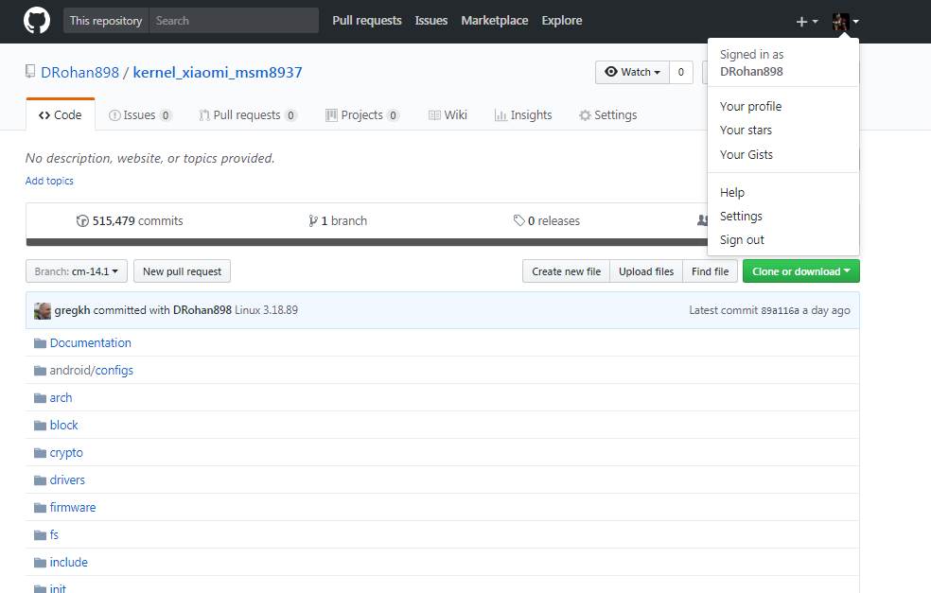The width and height of the screenshot is (931, 593).
Task: Open the repository Pull requests tab
Action: [248, 115]
